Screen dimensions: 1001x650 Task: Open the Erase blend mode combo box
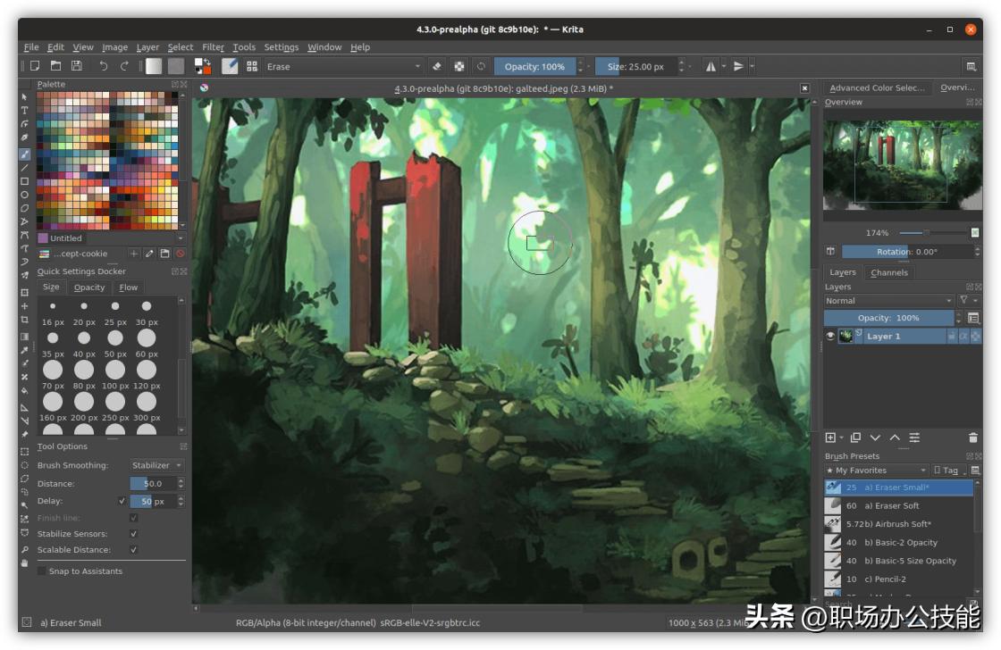(344, 66)
